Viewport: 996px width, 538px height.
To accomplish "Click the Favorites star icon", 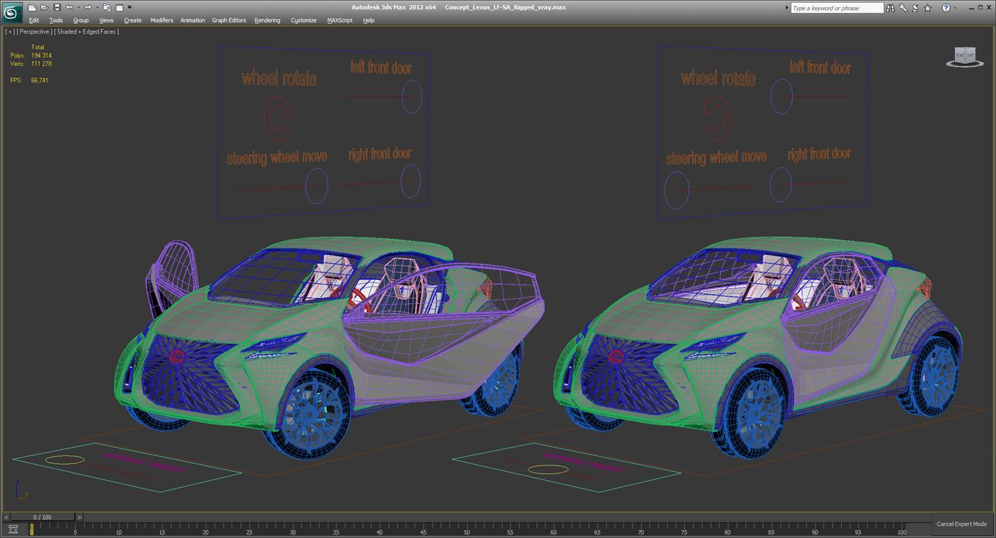I will coord(928,8).
